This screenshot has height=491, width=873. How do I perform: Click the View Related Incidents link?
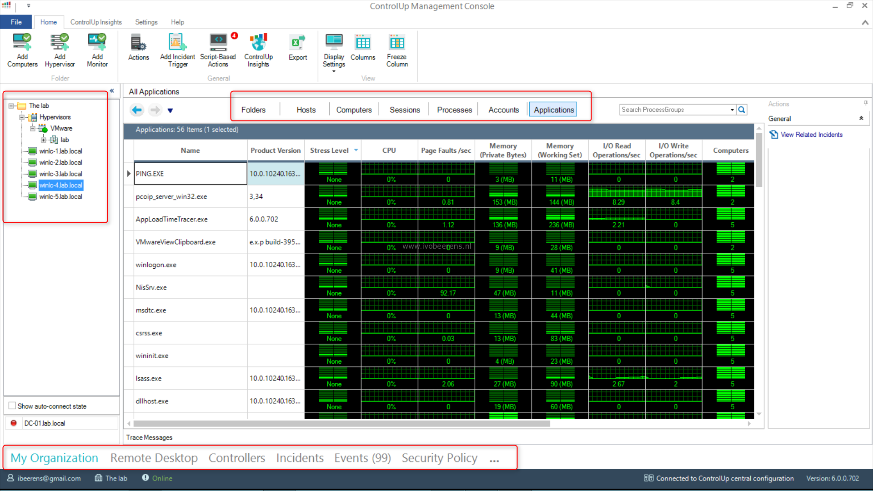pyautogui.click(x=811, y=135)
